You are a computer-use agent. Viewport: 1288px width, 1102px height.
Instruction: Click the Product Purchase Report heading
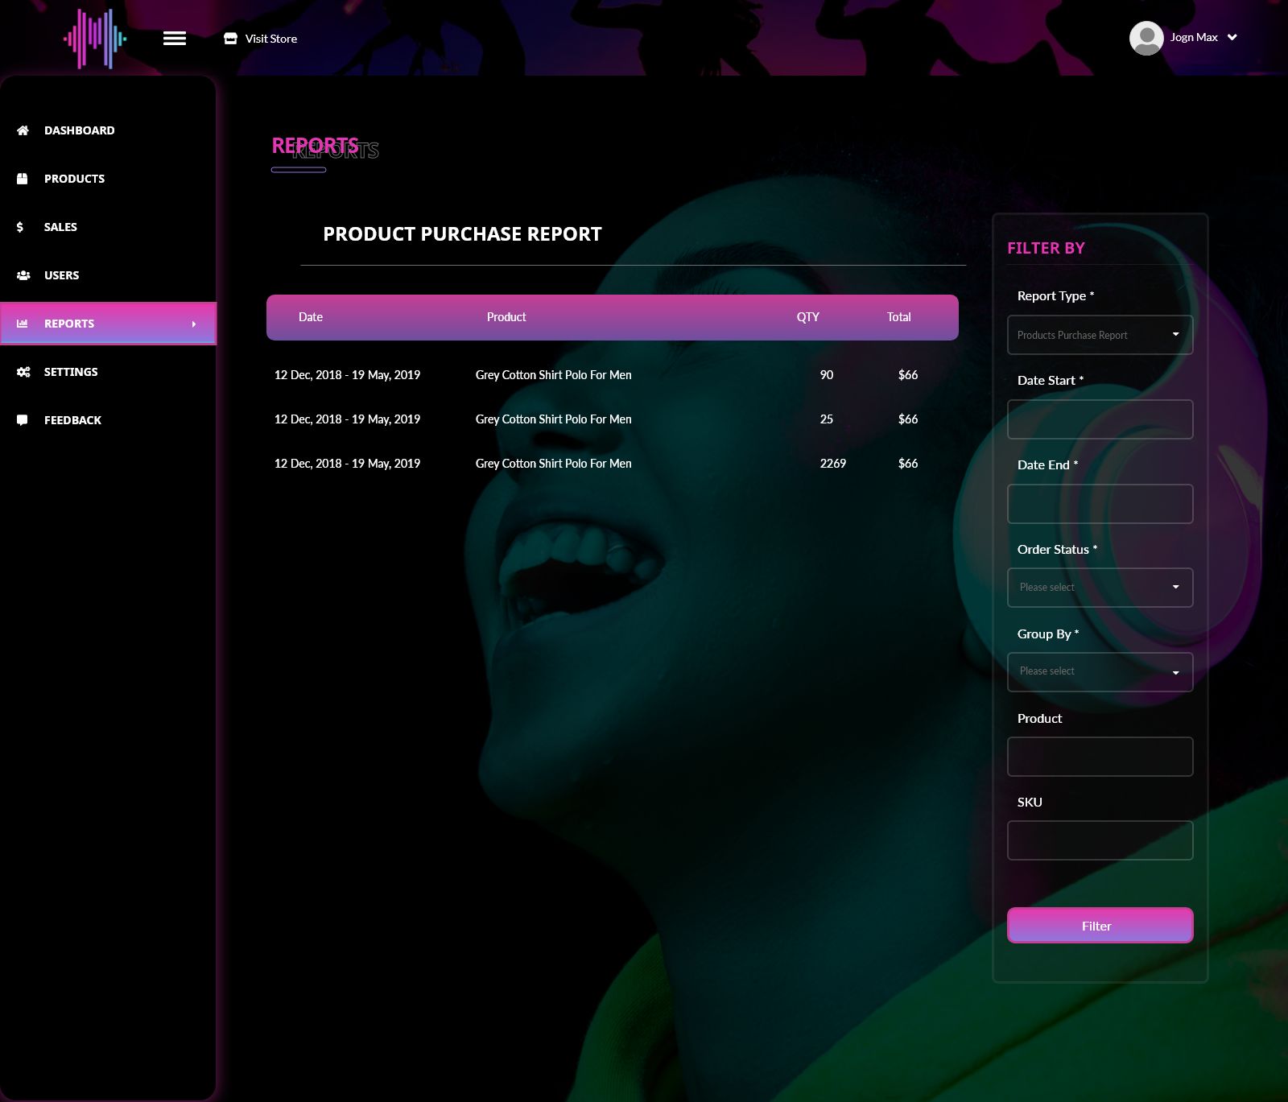tap(462, 234)
